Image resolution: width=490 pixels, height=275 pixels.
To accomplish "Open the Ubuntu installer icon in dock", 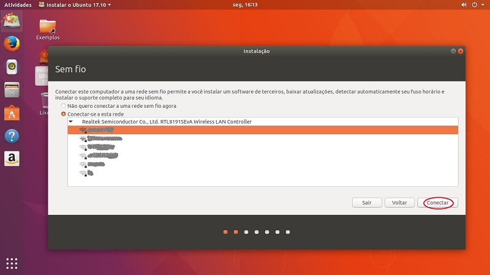I will point(12,21).
